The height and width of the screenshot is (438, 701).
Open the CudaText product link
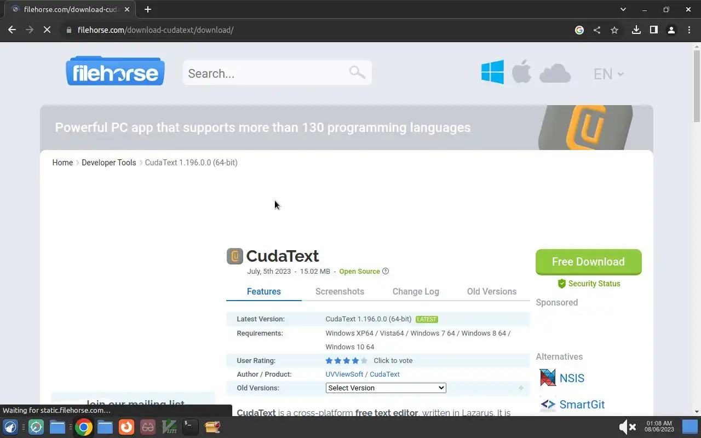[x=384, y=374]
